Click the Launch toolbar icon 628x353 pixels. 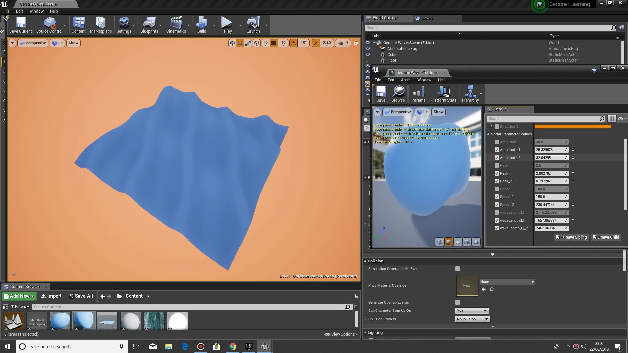click(x=253, y=25)
